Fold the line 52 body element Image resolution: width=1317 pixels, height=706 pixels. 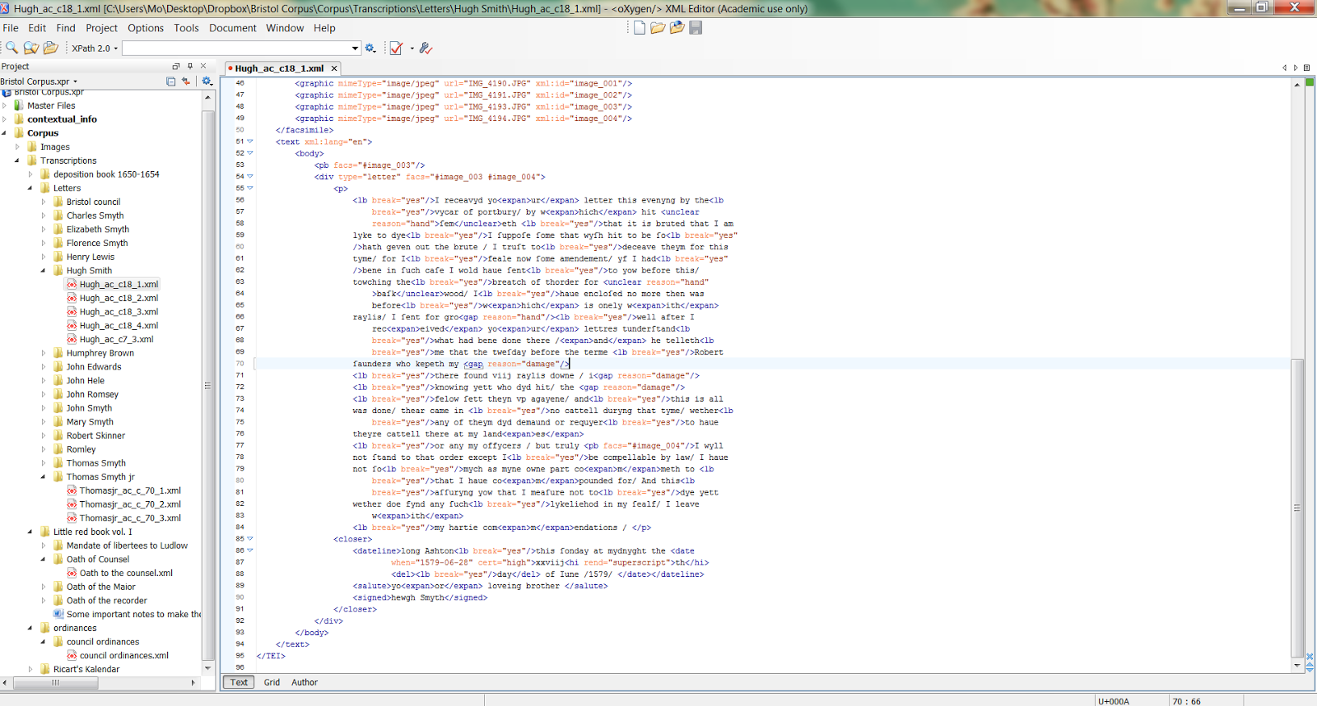(x=250, y=153)
